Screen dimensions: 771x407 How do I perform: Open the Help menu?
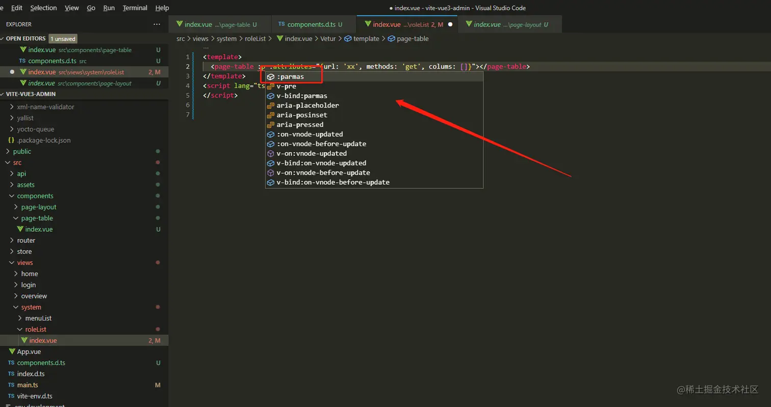162,8
